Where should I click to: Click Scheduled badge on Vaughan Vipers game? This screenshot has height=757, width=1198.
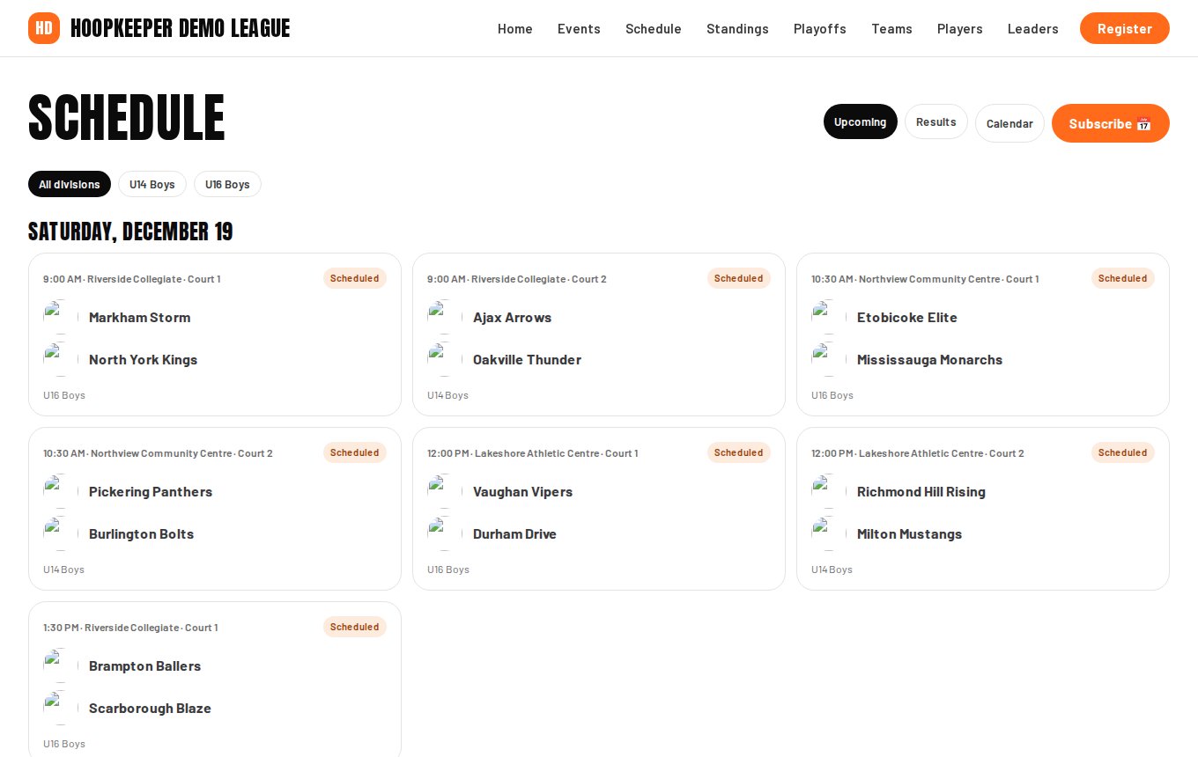(739, 452)
